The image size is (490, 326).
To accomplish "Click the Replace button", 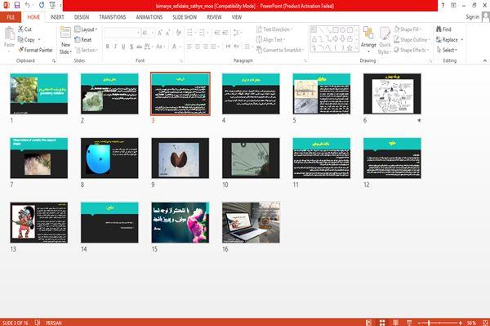I will click(x=449, y=40).
